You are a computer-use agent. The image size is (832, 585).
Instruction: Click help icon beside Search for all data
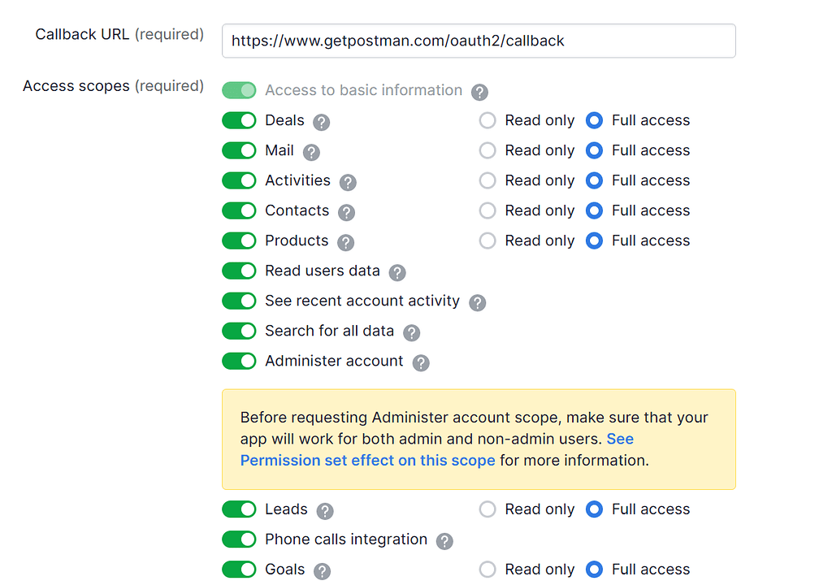[x=411, y=332]
